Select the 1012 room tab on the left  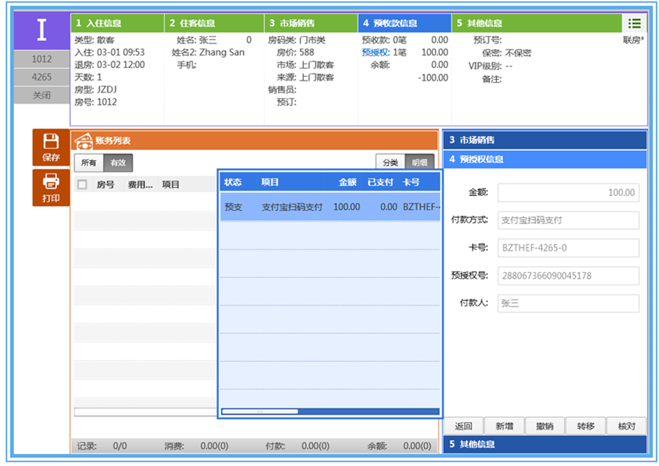pos(41,59)
